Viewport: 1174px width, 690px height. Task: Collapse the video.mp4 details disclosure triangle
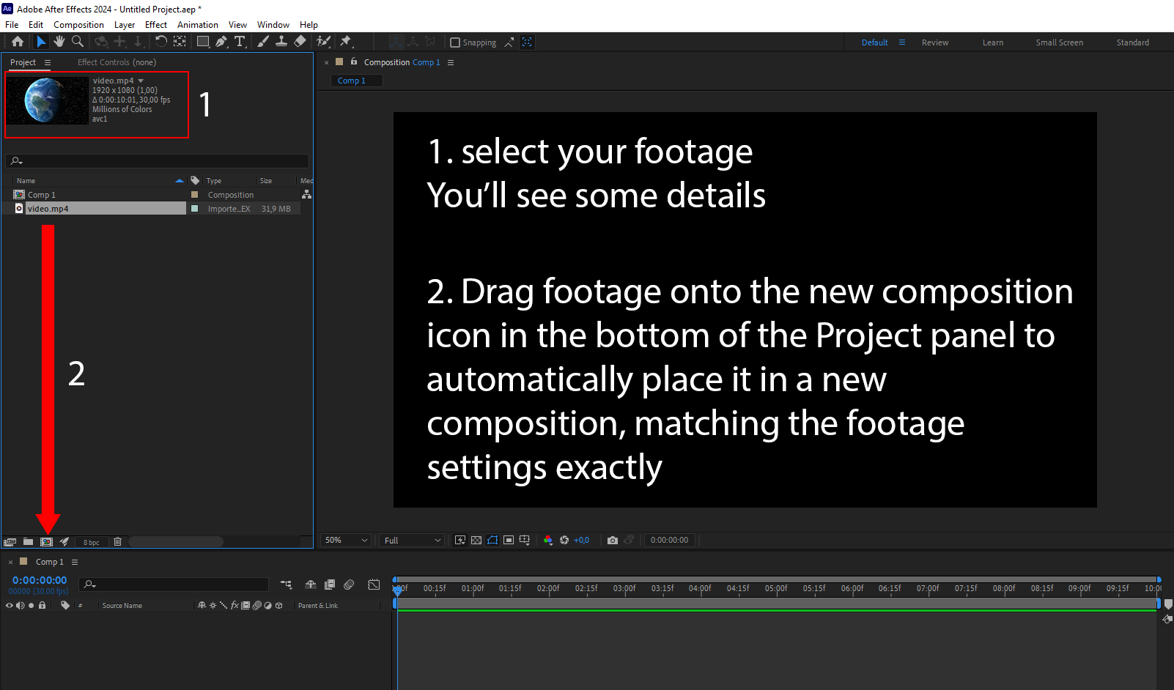(141, 81)
